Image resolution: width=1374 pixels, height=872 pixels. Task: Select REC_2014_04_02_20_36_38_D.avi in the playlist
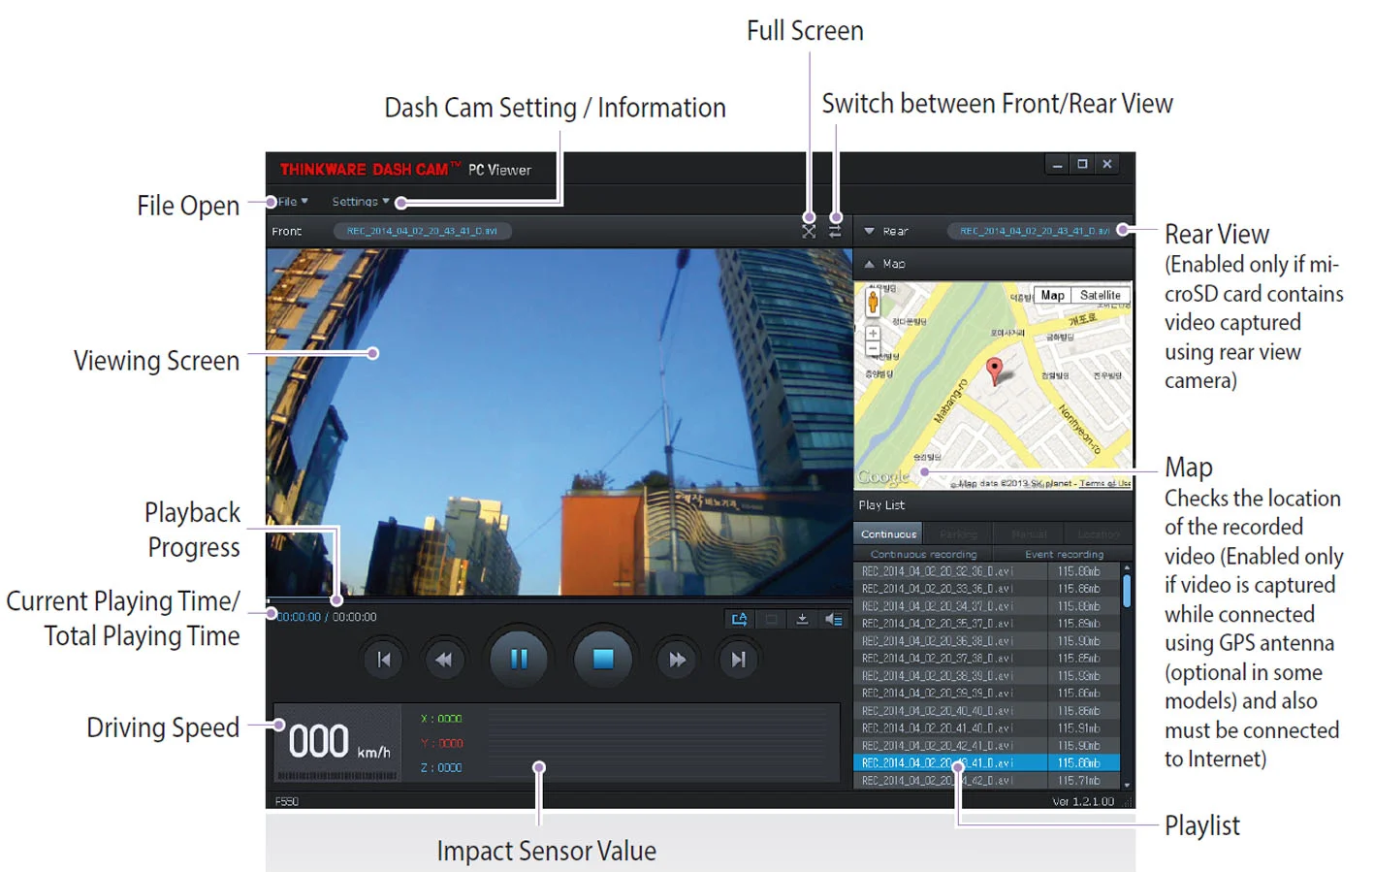tap(987, 641)
